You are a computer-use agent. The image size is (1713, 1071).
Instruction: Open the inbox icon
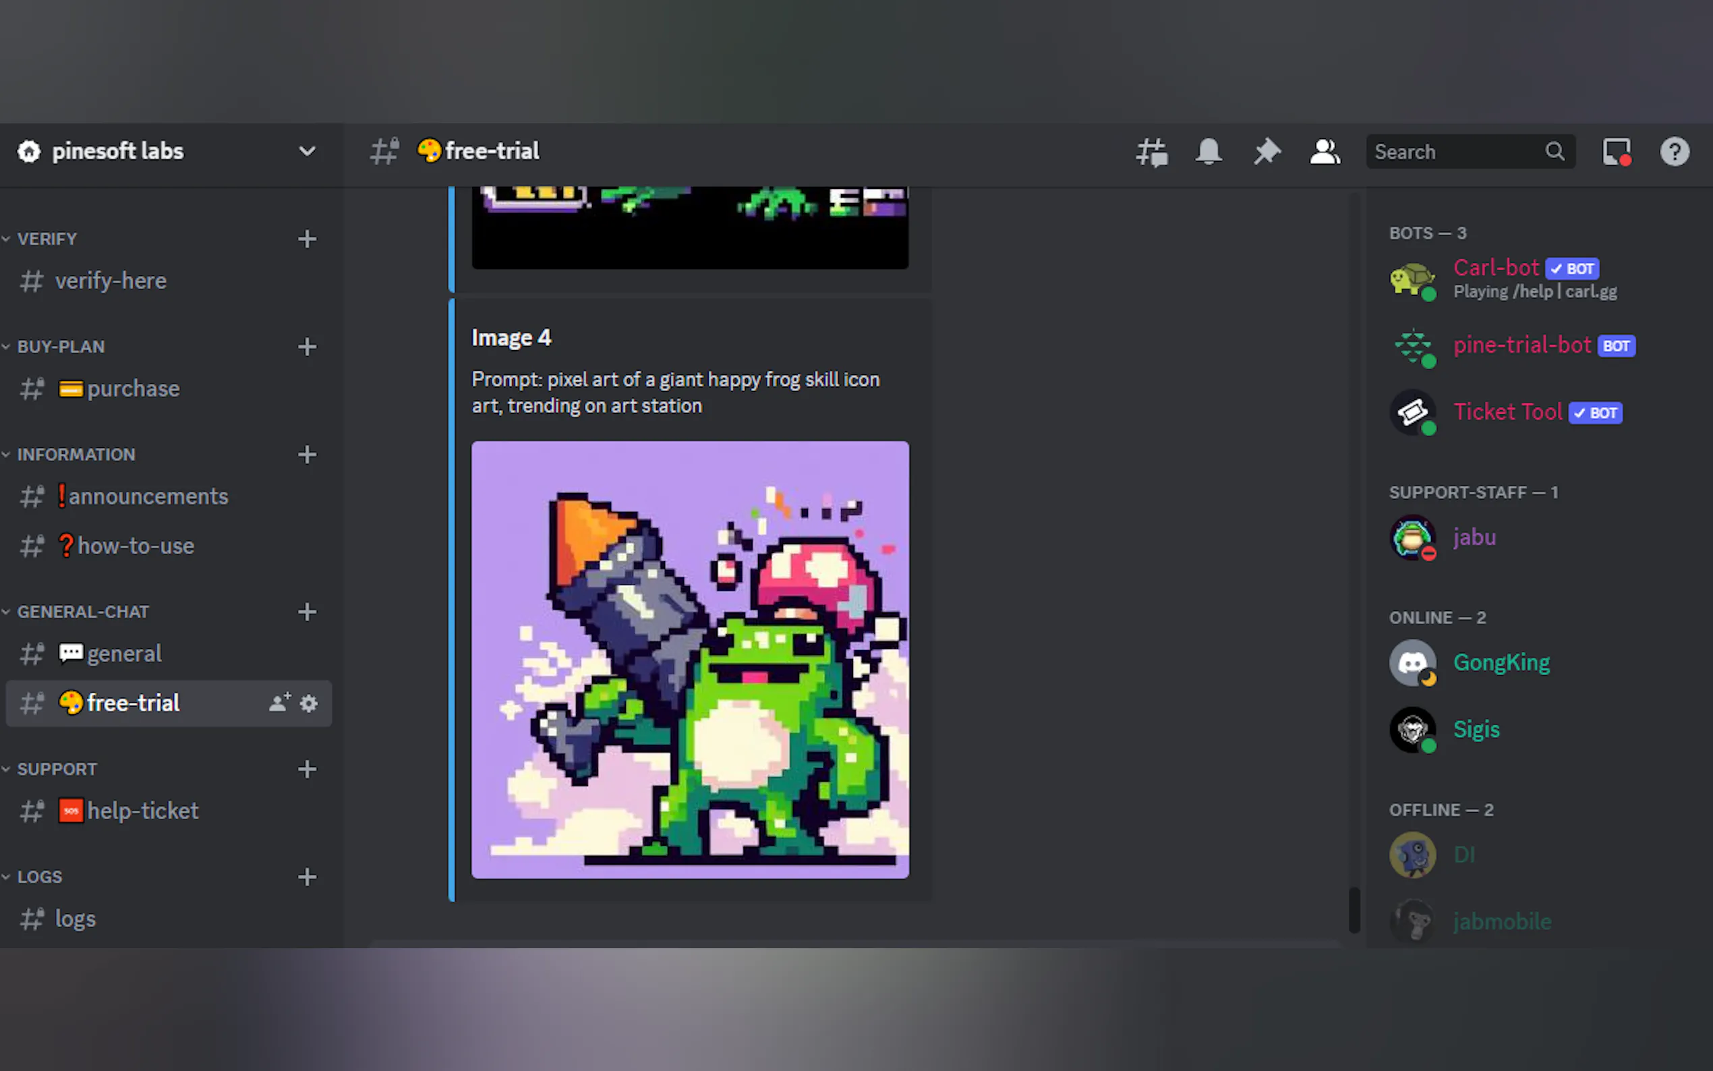pyautogui.click(x=1617, y=152)
